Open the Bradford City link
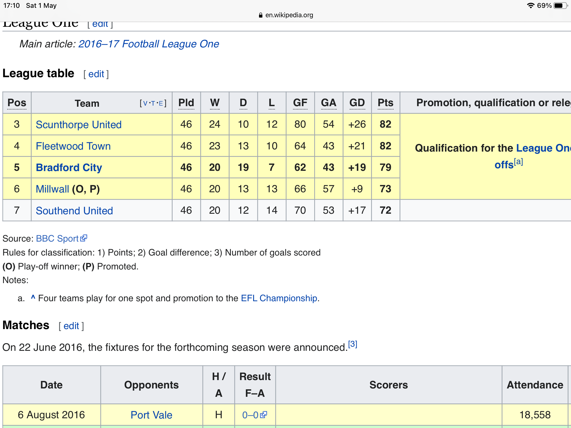The width and height of the screenshot is (571, 428). click(69, 167)
